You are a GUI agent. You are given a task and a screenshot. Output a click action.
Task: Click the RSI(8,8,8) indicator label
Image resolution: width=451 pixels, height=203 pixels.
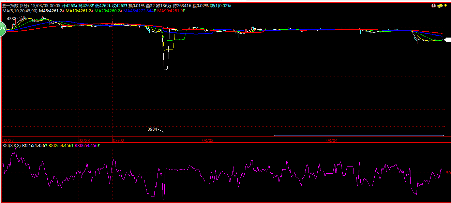pyautogui.click(x=12, y=146)
